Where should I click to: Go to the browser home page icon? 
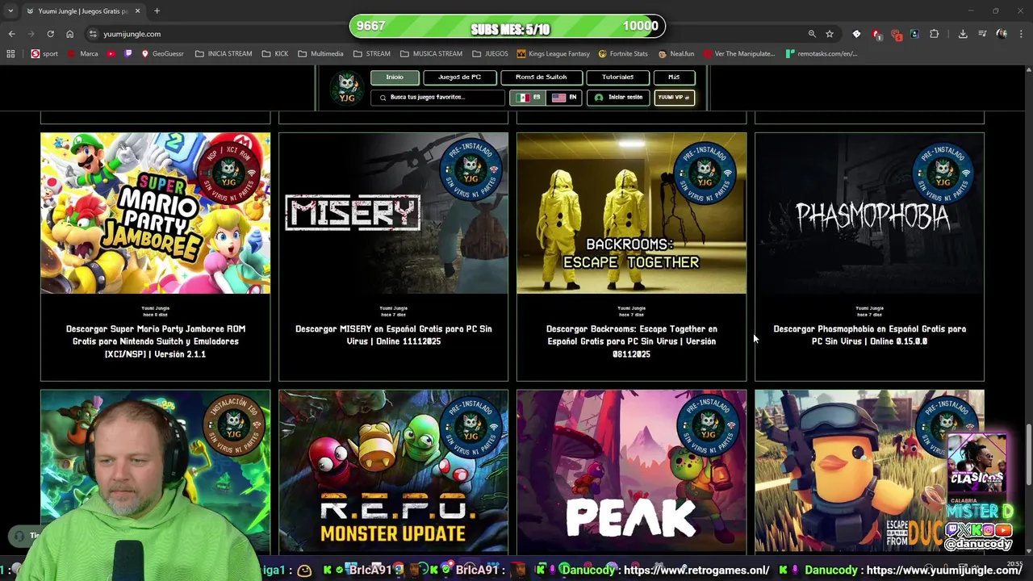tap(69, 34)
